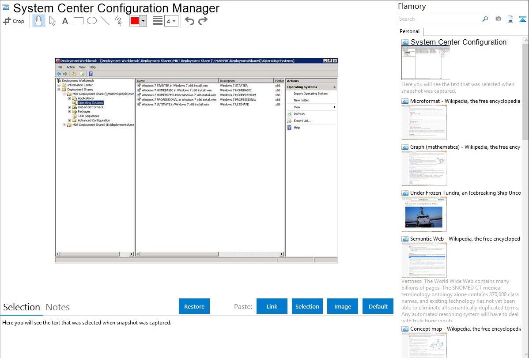Click the Concept map snapshot title
This screenshot has height=358, width=529.
click(465, 328)
